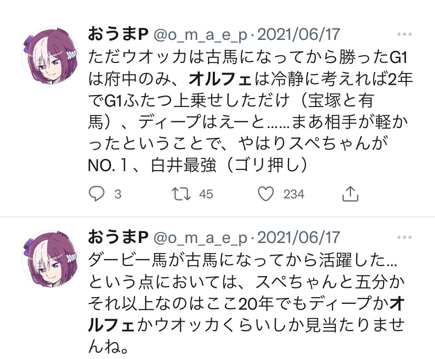The width and height of the screenshot is (435, 359).
Task: Open @o_m_a_e_p handle on first tweet
Action: (x=200, y=35)
